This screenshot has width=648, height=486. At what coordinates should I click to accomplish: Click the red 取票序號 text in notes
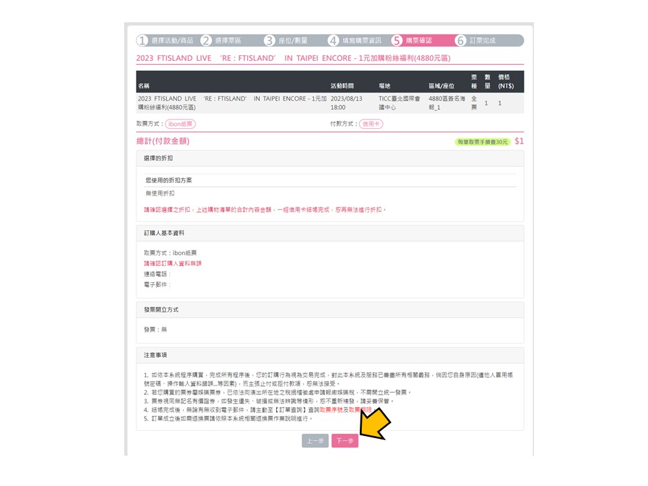pos(331,410)
